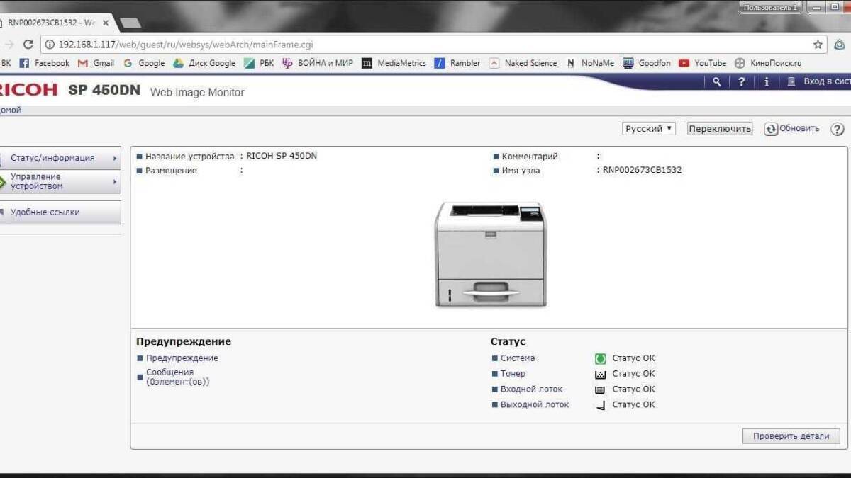Click the Размещение label
The width and height of the screenshot is (851, 478).
(x=171, y=171)
